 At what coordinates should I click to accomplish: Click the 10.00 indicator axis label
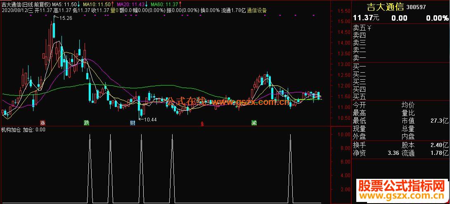pos(343,134)
